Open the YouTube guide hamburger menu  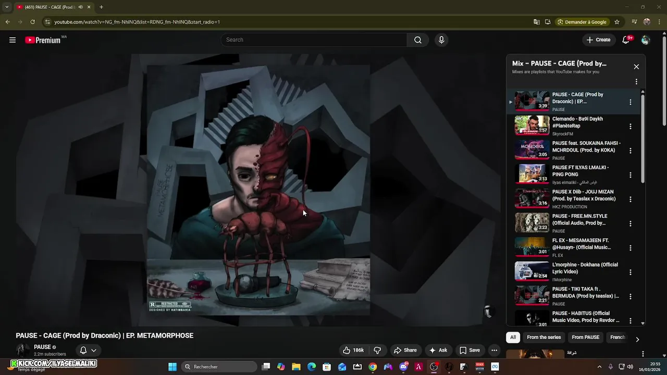tap(13, 40)
